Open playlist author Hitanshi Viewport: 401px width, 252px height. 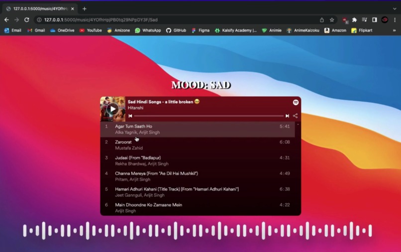point(135,108)
